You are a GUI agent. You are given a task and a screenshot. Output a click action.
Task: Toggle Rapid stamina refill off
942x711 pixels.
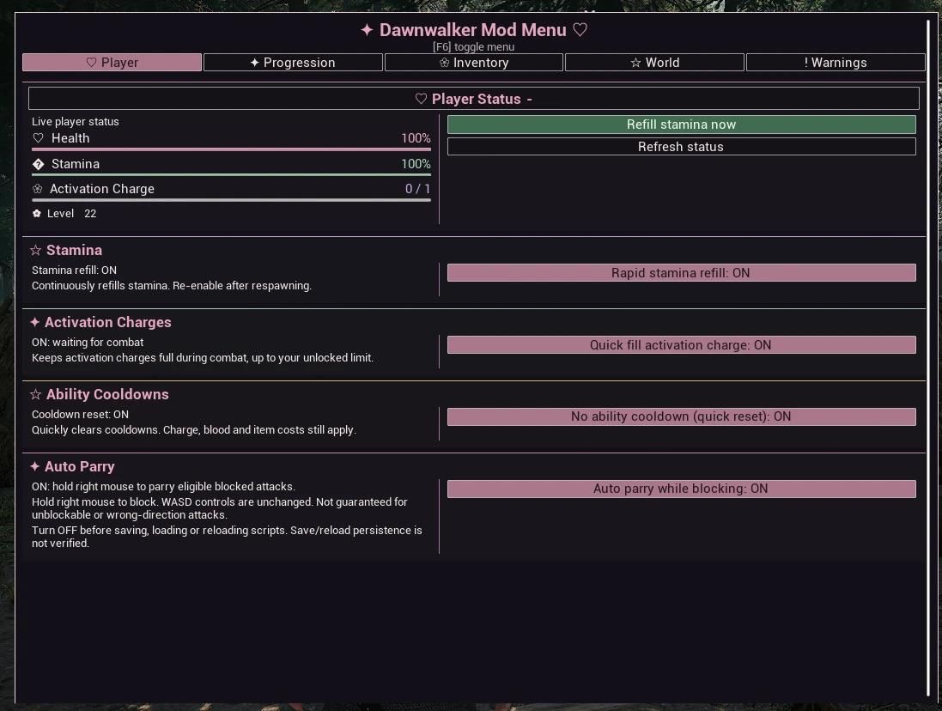click(681, 272)
